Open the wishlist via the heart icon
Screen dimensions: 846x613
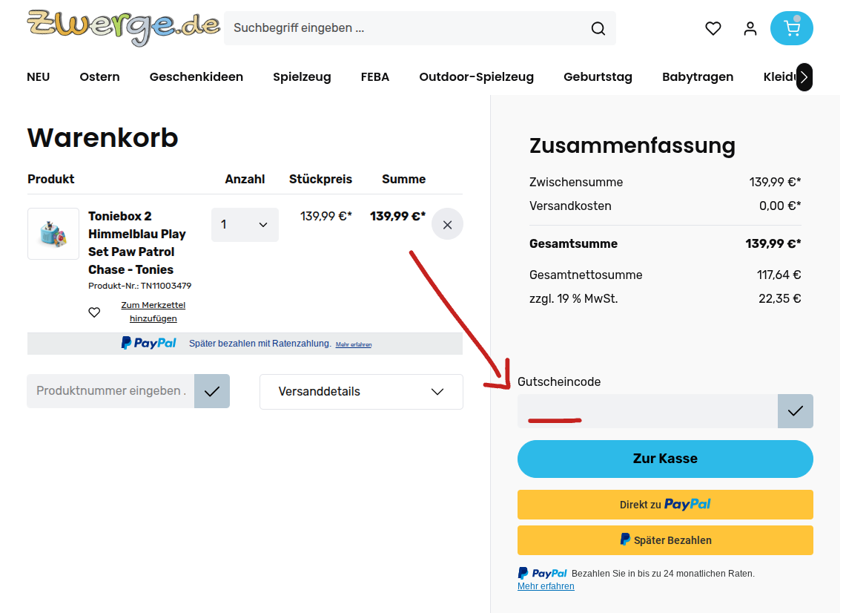[x=713, y=28]
